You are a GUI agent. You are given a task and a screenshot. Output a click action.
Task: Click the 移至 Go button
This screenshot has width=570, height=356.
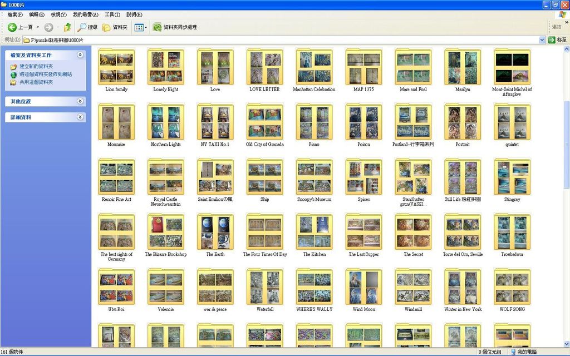[558, 40]
